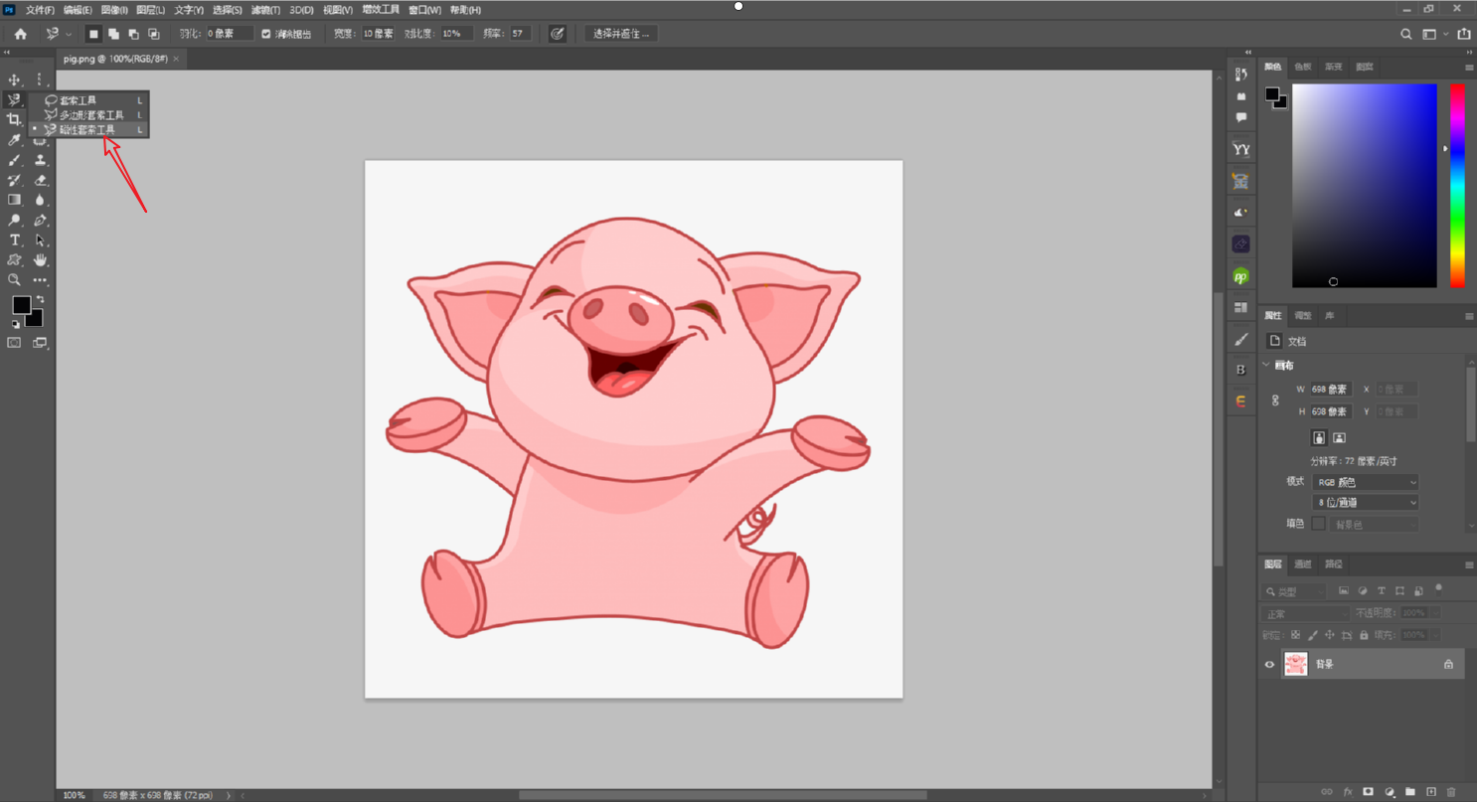Click the 选择并遮住 button
This screenshot has width=1477, height=802.
[621, 34]
